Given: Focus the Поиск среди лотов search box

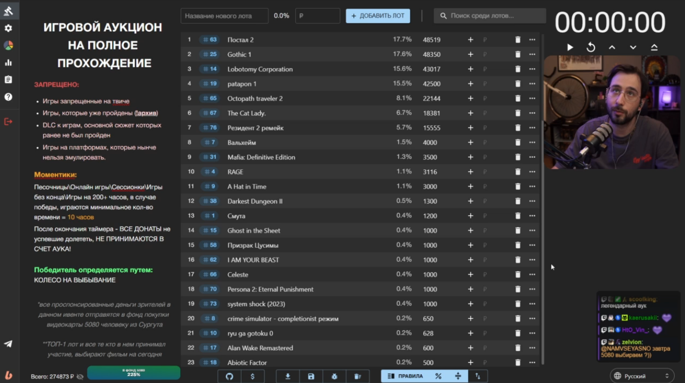Looking at the screenshot, I should (490, 16).
